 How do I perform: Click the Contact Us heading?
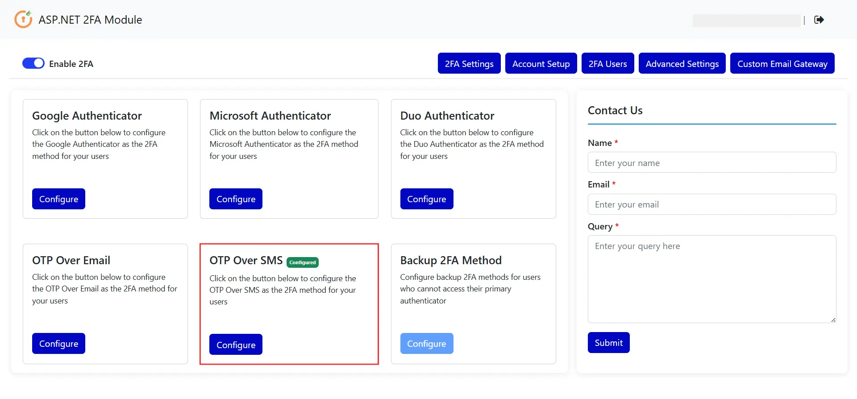coord(615,110)
